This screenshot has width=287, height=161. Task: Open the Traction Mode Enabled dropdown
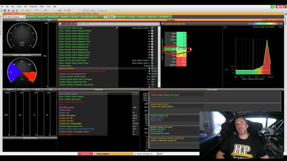152,66
